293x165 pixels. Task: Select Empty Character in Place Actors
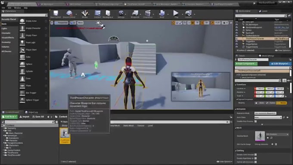point(34,28)
